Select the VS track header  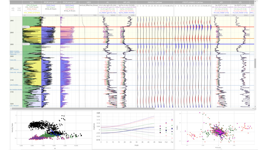pyautogui.click(x=240, y=2)
